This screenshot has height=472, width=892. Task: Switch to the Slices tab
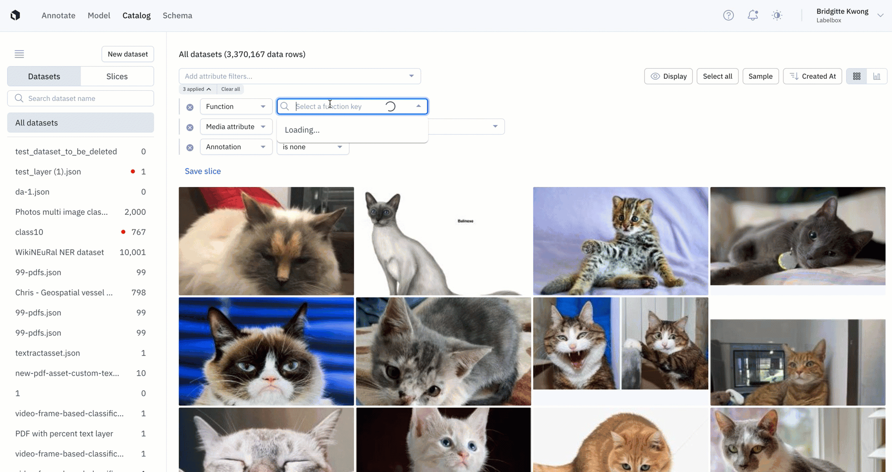point(117,76)
